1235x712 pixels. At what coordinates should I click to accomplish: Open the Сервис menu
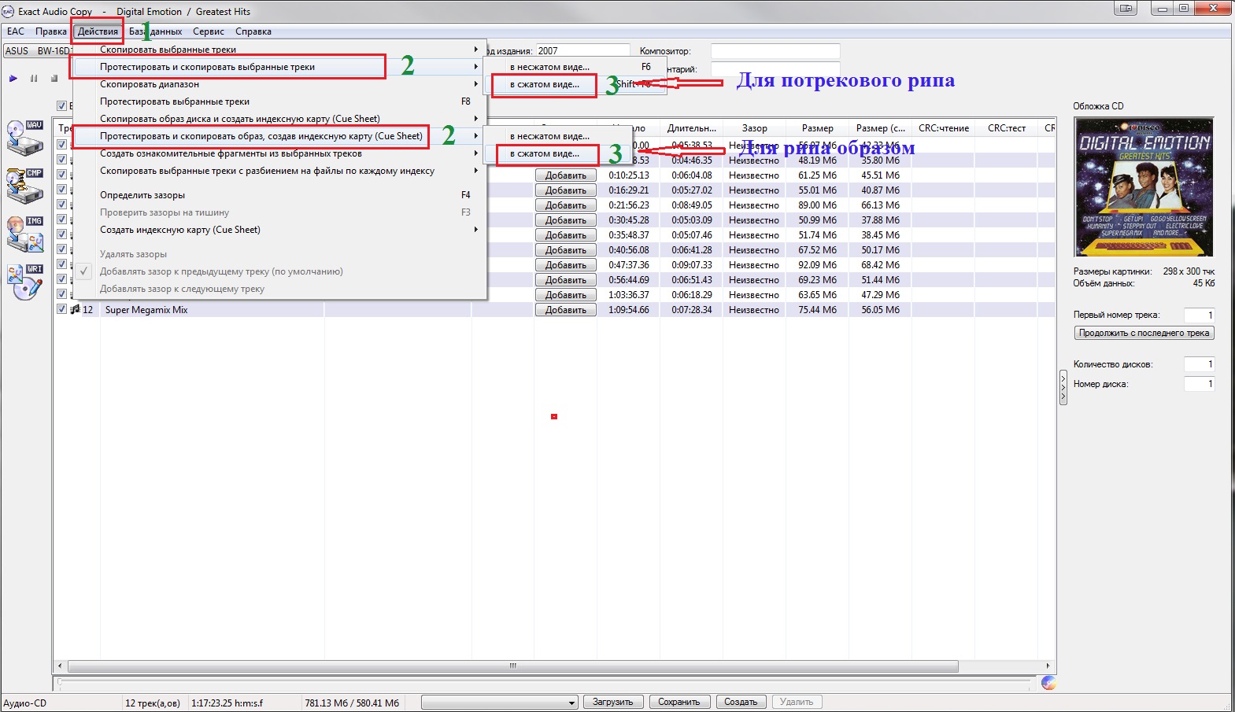(x=208, y=31)
